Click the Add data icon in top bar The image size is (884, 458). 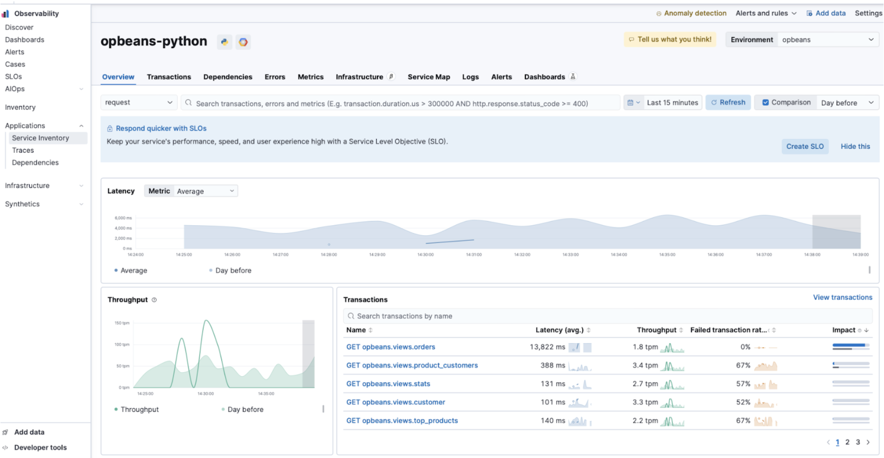(x=809, y=13)
